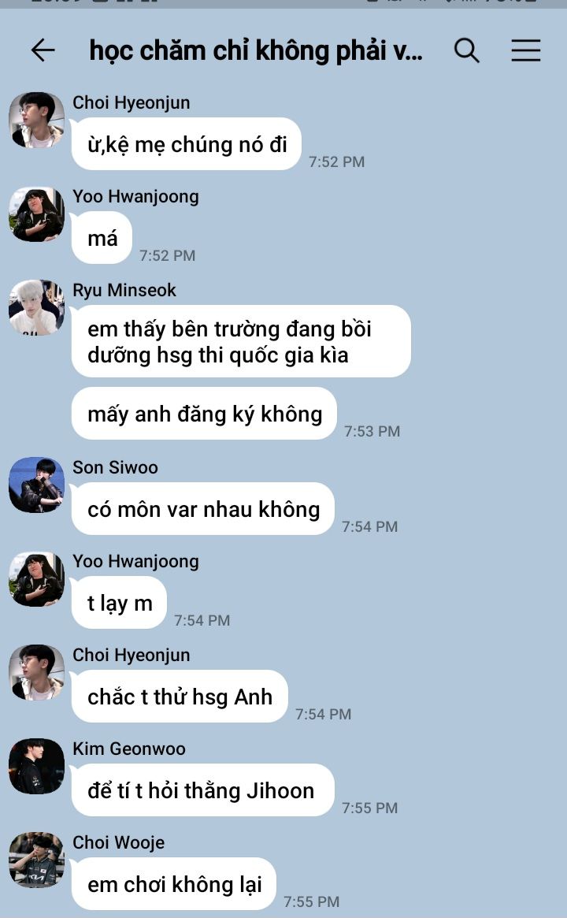Tap the back arrow icon
The image size is (567, 918).
[43, 50]
